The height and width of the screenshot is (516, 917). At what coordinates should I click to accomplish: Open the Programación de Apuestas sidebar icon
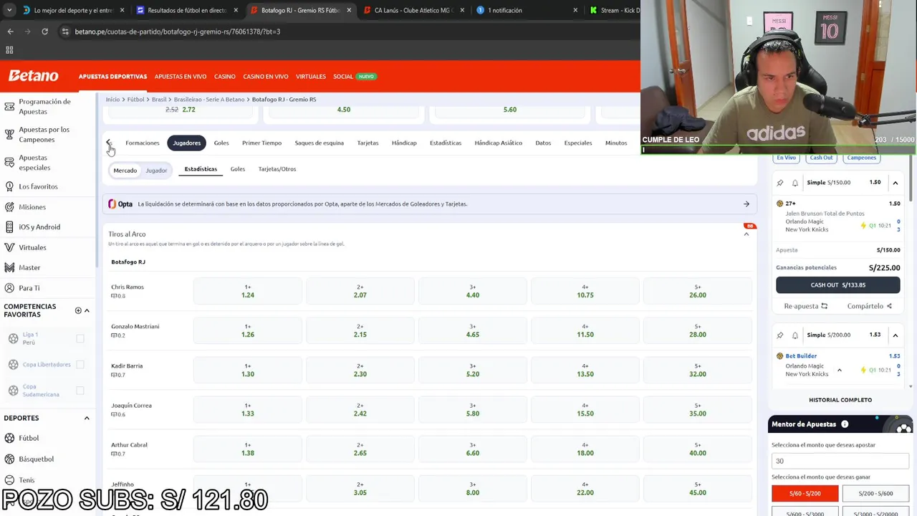coord(9,106)
